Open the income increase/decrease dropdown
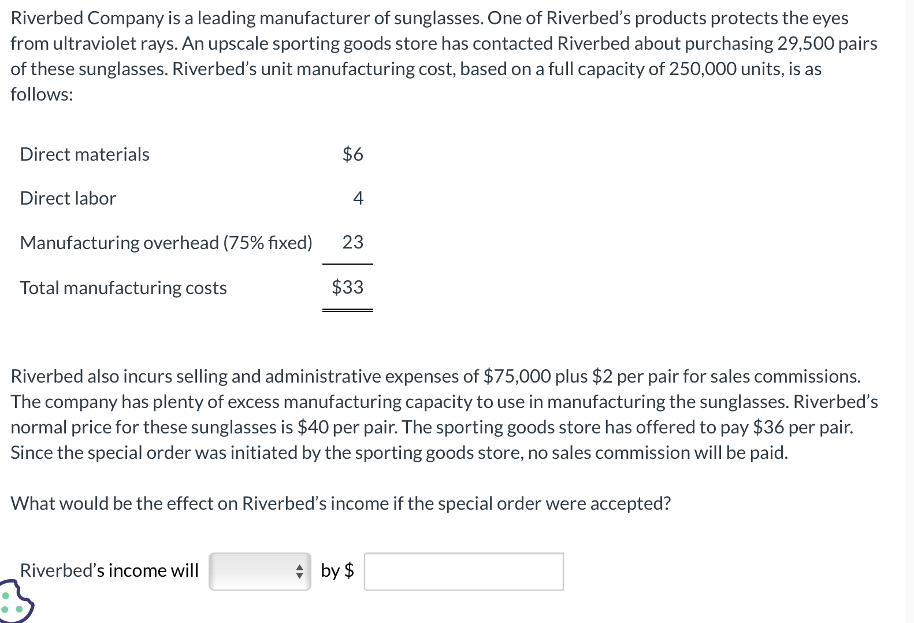The width and height of the screenshot is (914, 623). [x=259, y=572]
